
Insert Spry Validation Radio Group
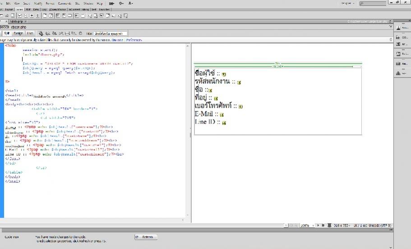[x=125, y=16]
